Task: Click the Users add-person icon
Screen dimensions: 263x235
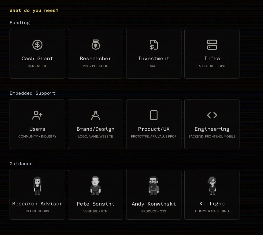Action: tap(37, 115)
